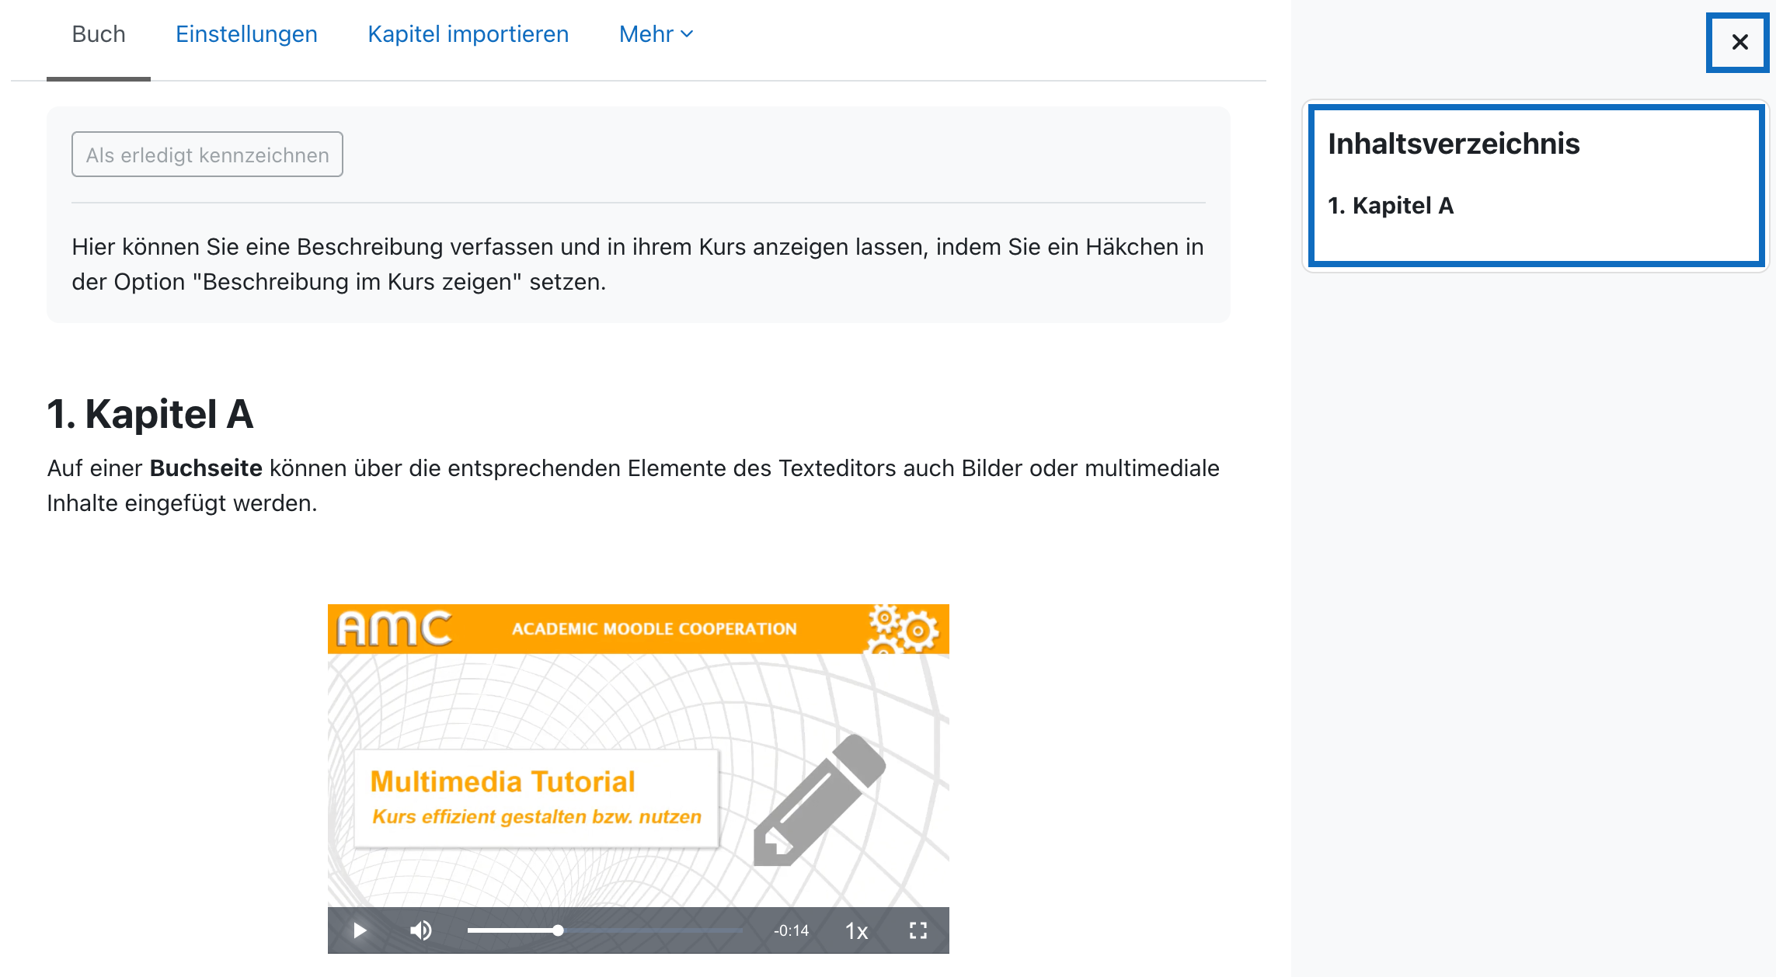Change the 1x playback speed
This screenshot has width=1776, height=977.
pyautogui.click(x=856, y=930)
